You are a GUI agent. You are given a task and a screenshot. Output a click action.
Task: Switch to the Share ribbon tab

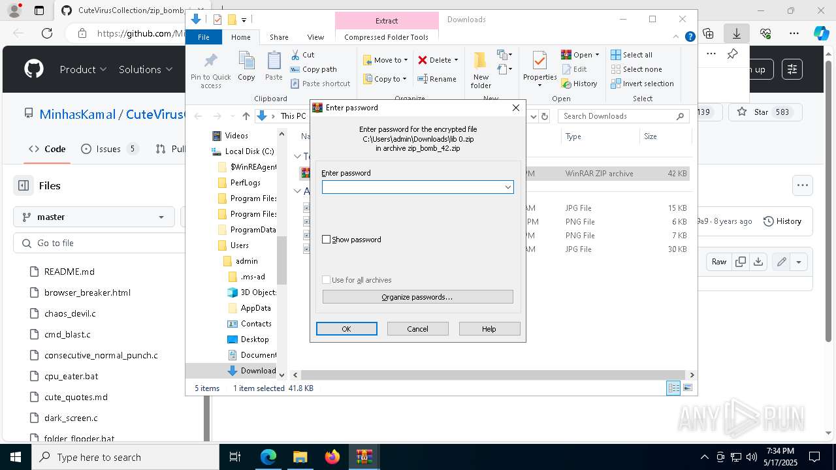(279, 37)
